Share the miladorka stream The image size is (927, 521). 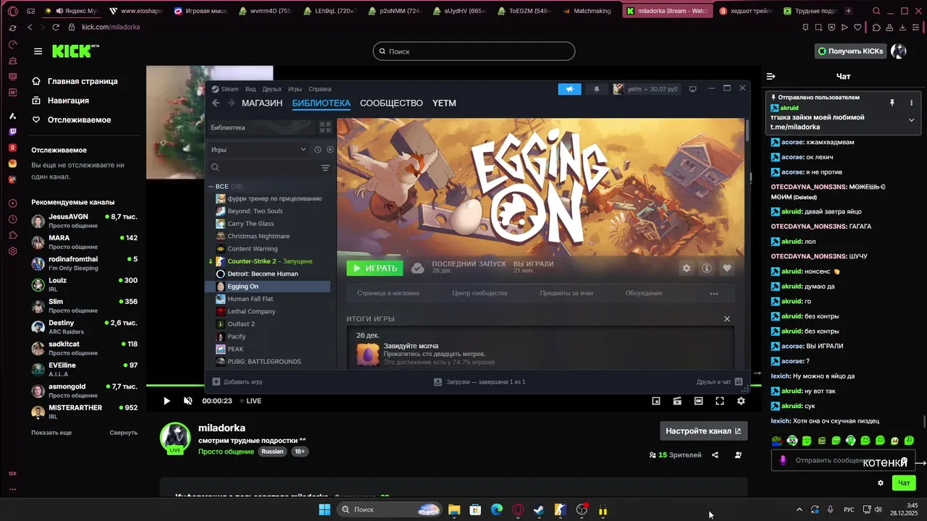(x=715, y=455)
